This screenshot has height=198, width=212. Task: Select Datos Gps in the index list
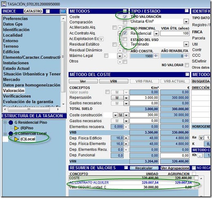coord(13,24)
